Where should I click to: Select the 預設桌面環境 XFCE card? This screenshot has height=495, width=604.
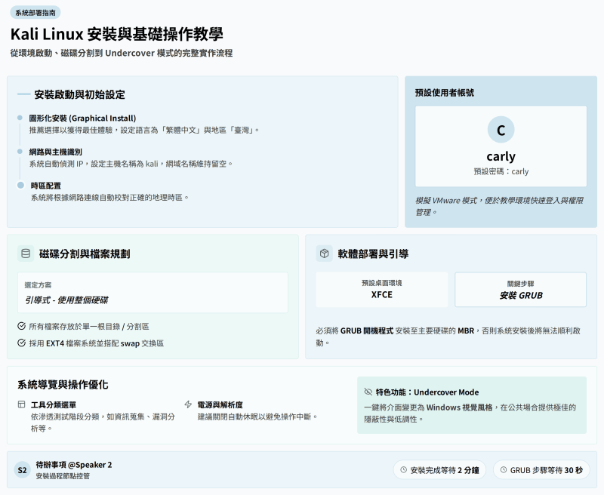click(x=382, y=290)
